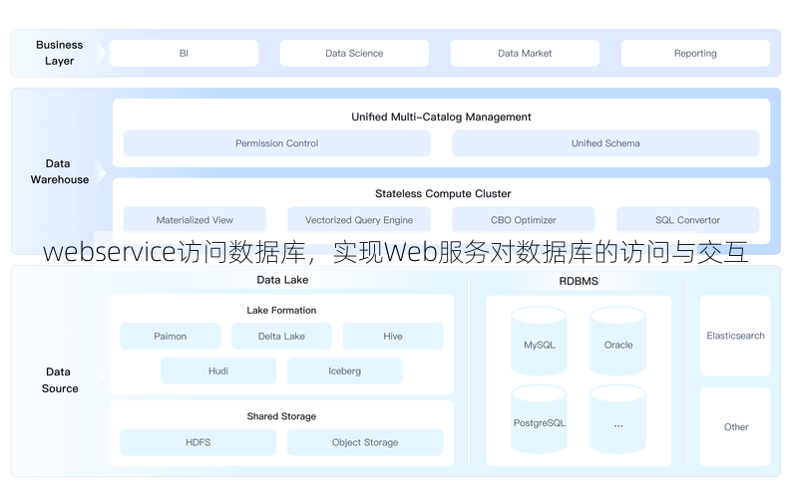Click the Object Storage box
This screenshot has height=488, width=792.
(365, 442)
